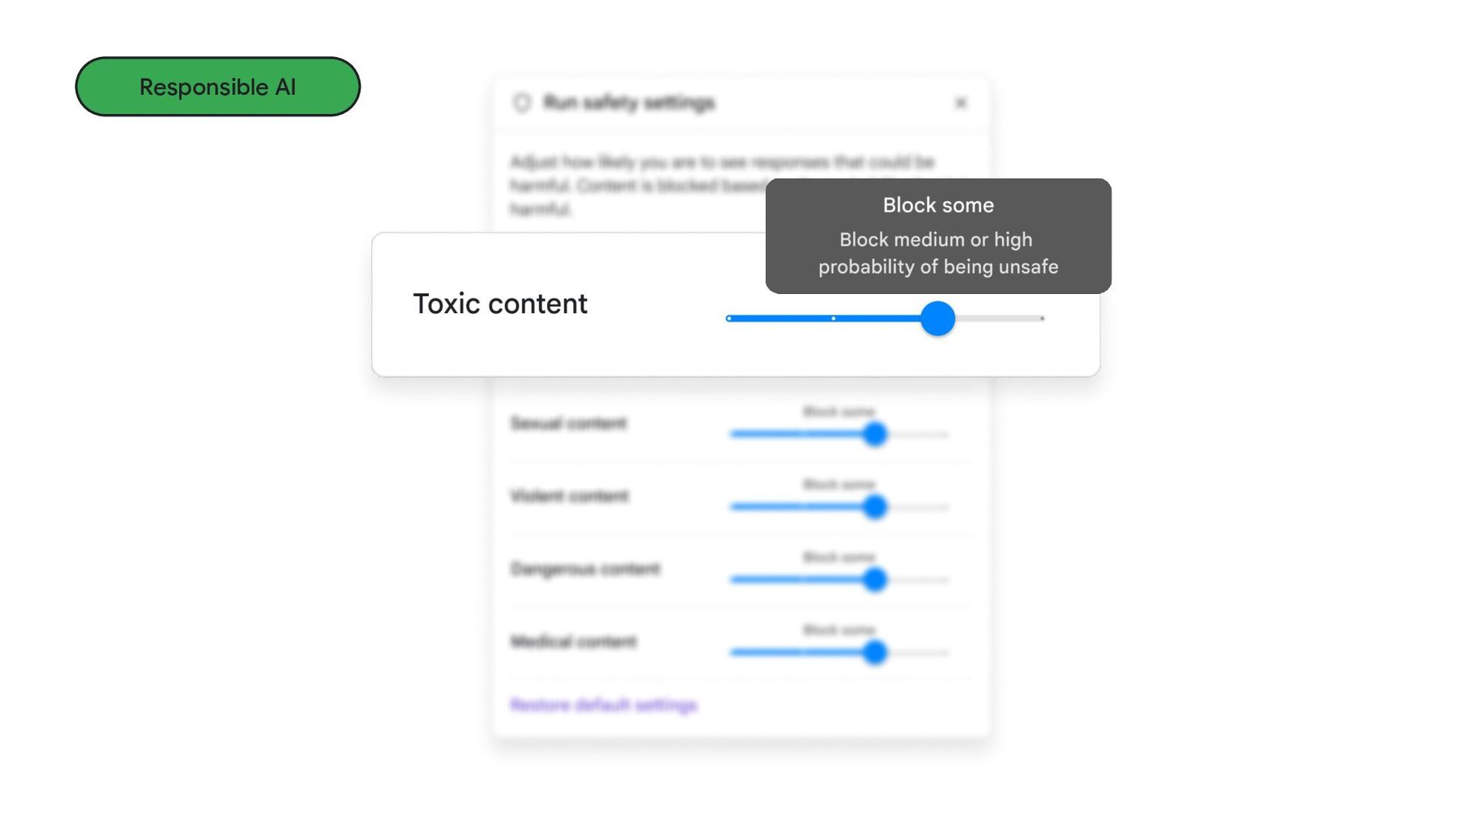1481x833 pixels.
Task: Click the Violent content slider handle
Action: [875, 507]
